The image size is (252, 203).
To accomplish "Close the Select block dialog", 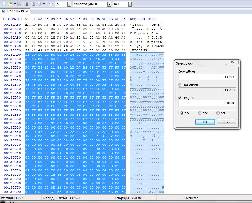I will (x=232, y=62).
